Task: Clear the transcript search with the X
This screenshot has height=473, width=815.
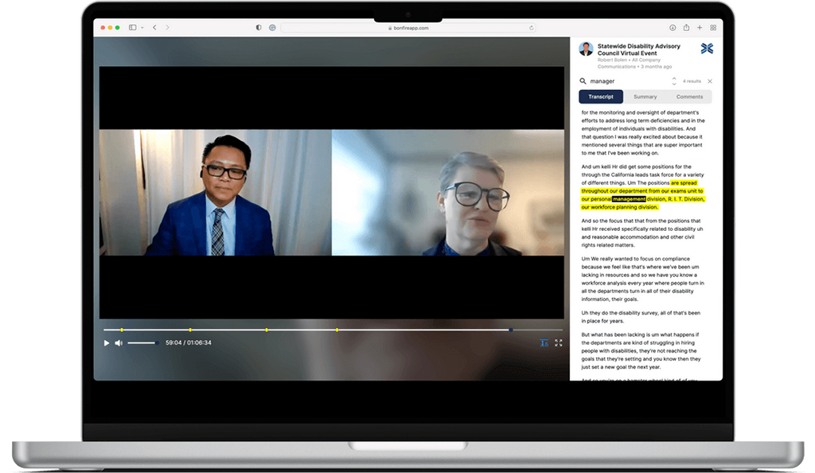Action: pos(710,81)
